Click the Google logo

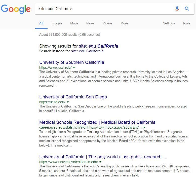tap(16, 9)
